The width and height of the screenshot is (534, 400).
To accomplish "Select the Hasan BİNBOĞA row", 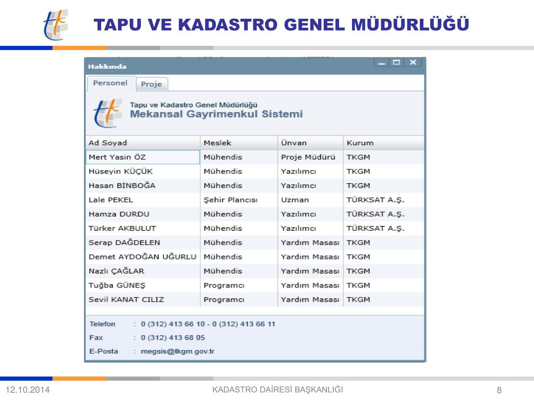I will (x=254, y=186).
